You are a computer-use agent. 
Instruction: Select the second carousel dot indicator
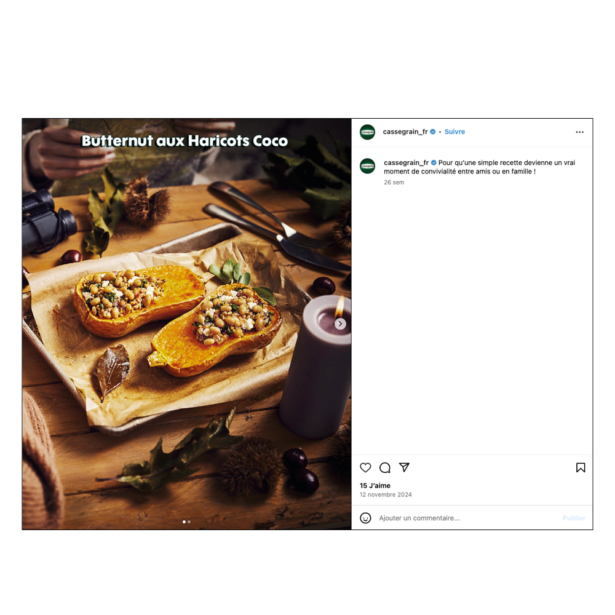[x=189, y=522]
